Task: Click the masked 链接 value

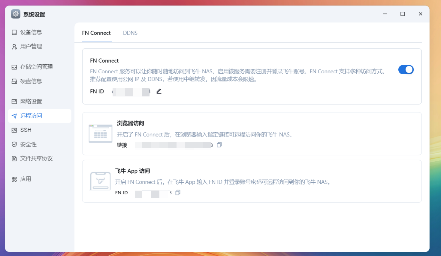Action: (174, 145)
